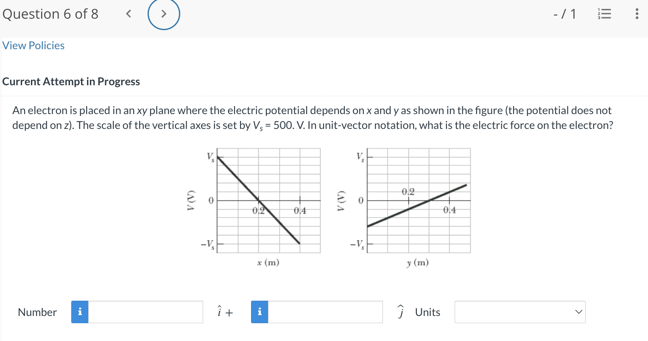648x341 pixels.
Task: Expand the Units dropdown menu
Action: 520,312
